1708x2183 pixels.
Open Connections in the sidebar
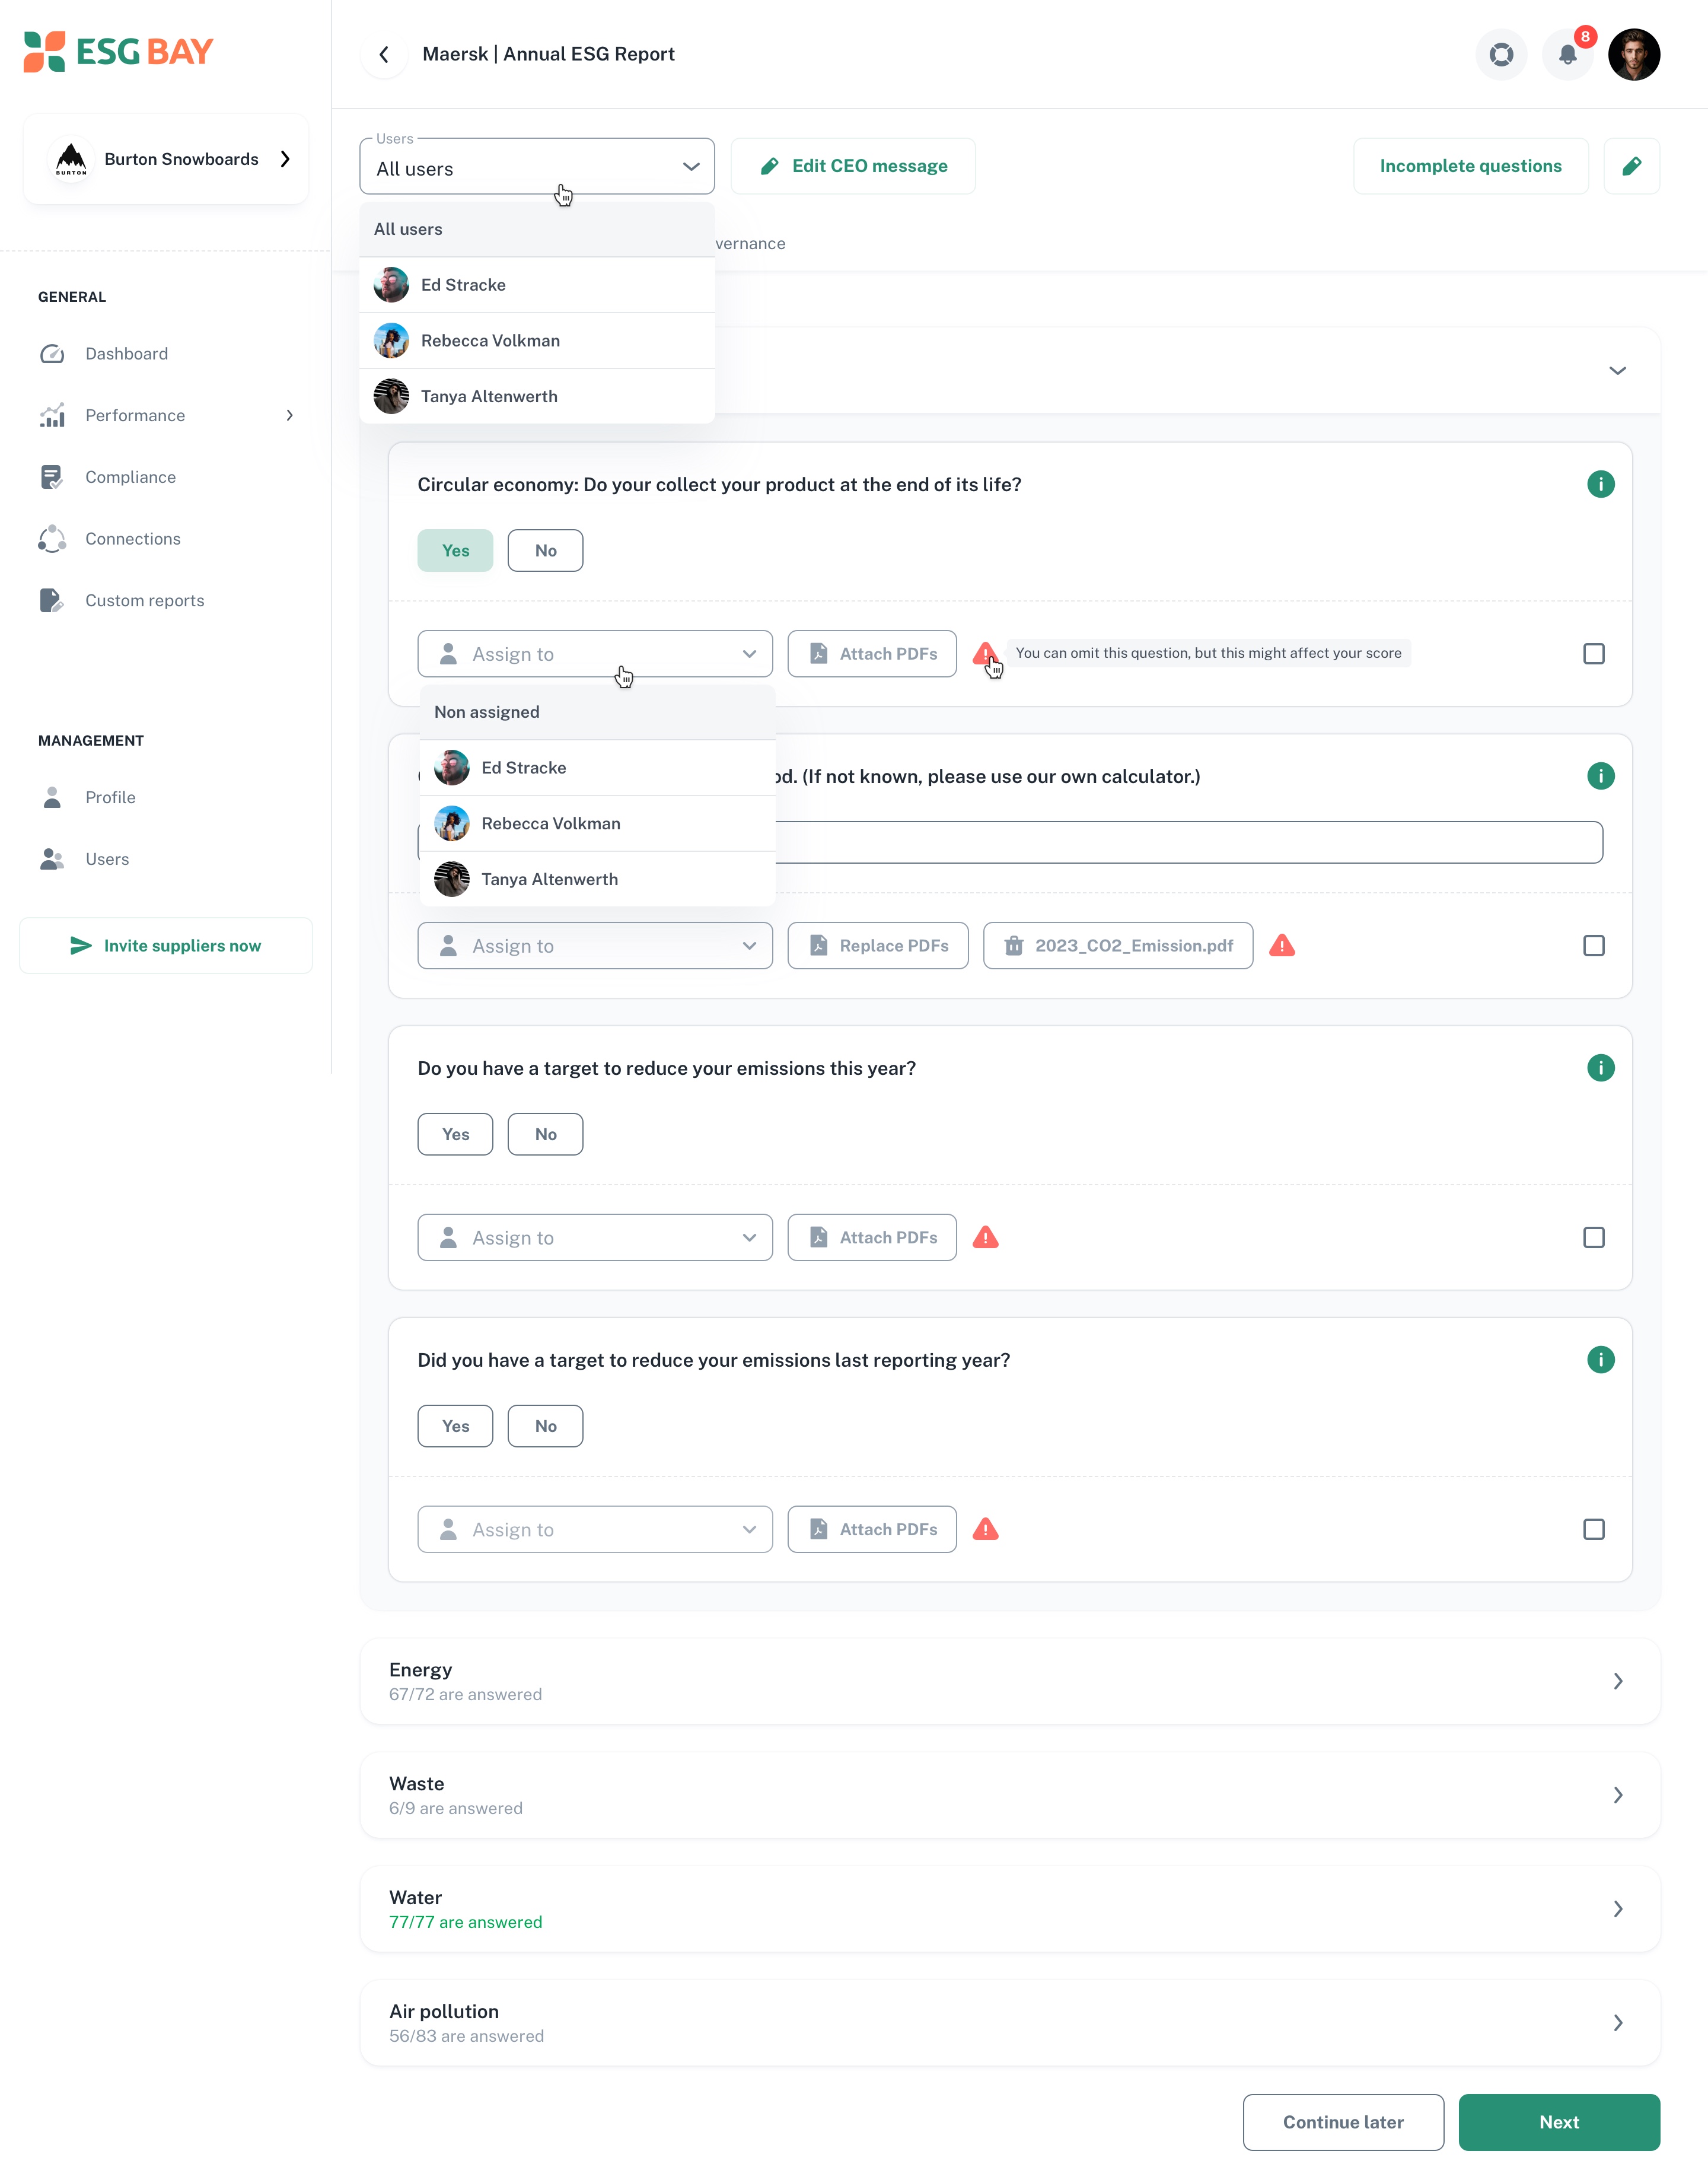point(133,539)
